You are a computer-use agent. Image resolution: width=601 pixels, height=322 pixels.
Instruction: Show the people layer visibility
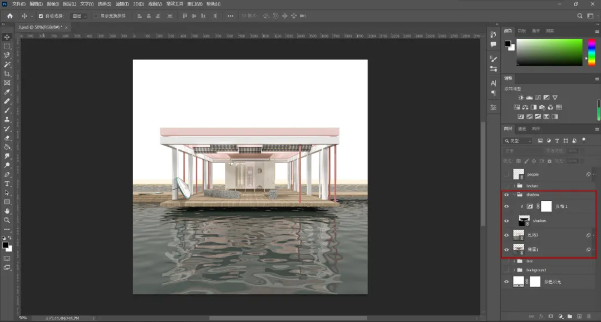(x=506, y=175)
